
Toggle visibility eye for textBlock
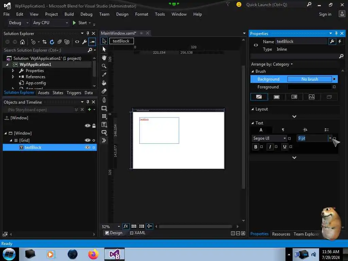pyautogui.click(x=88, y=147)
